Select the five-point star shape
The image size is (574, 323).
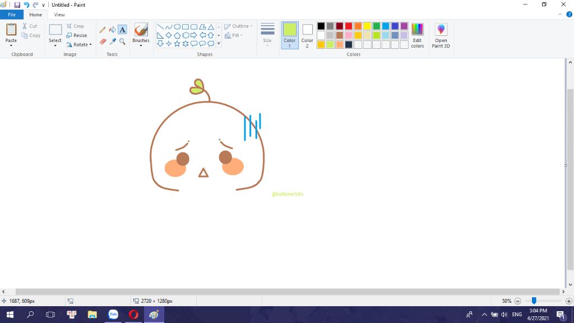tap(177, 43)
